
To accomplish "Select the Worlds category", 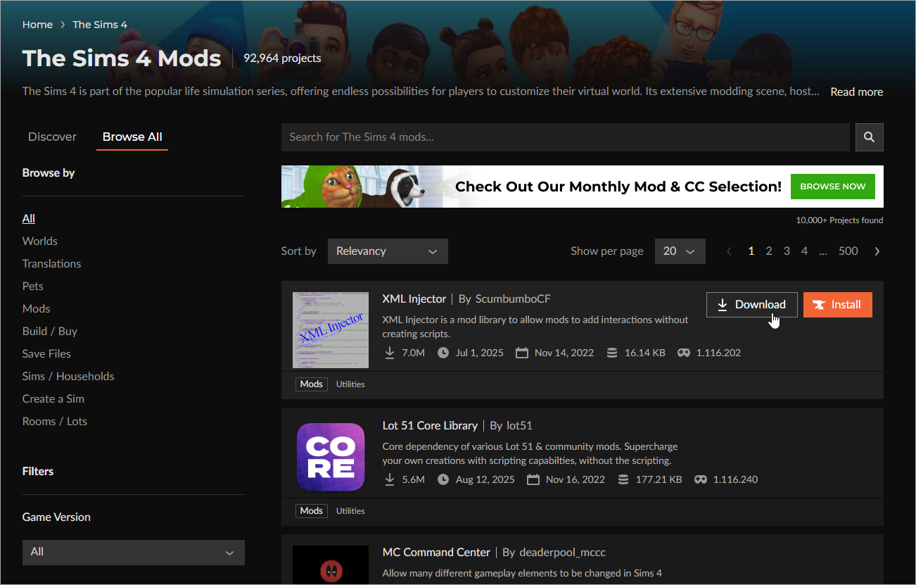I will (x=40, y=241).
